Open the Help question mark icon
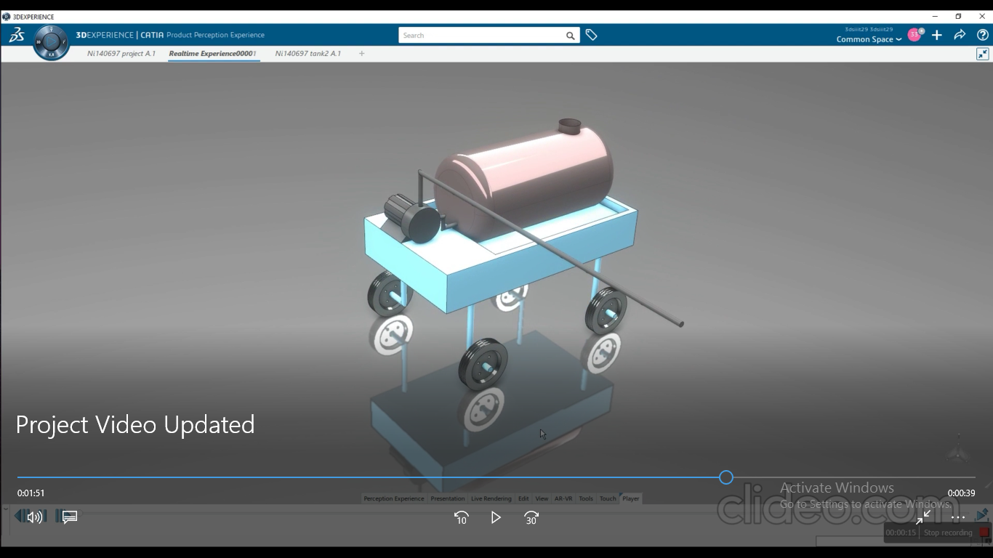Image resolution: width=993 pixels, height=558 pixels. [982, 35]
